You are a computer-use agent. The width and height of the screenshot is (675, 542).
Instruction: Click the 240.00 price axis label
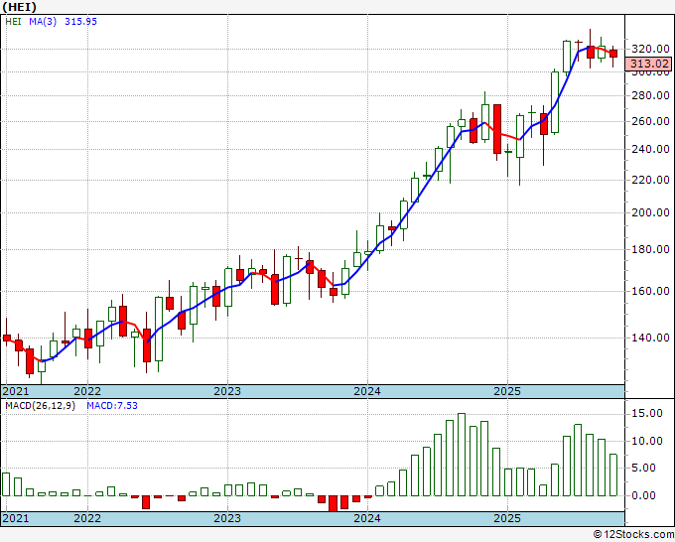[x=650, y=149]
